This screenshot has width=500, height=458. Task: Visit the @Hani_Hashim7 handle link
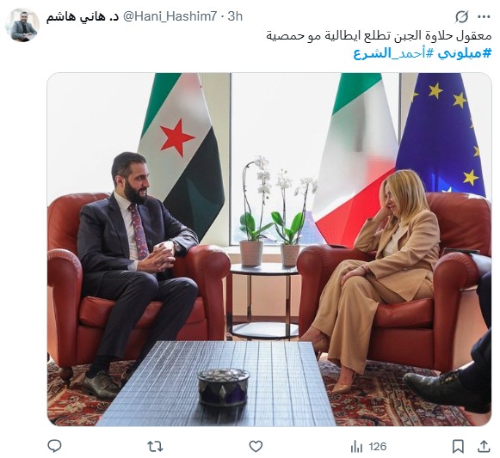[170, 16]
